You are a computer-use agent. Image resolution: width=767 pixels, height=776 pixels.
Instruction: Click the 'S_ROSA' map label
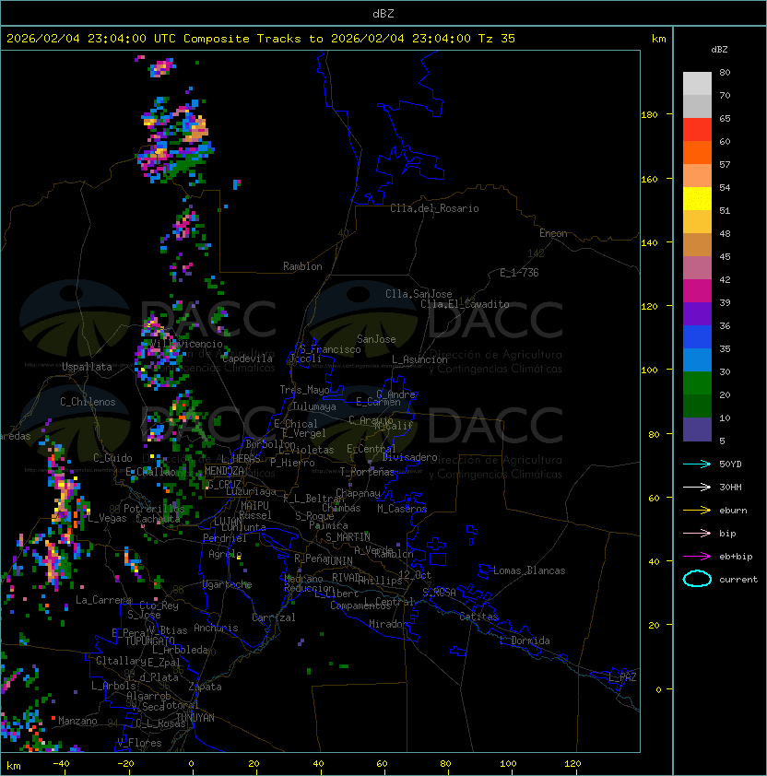pos(439,593)
